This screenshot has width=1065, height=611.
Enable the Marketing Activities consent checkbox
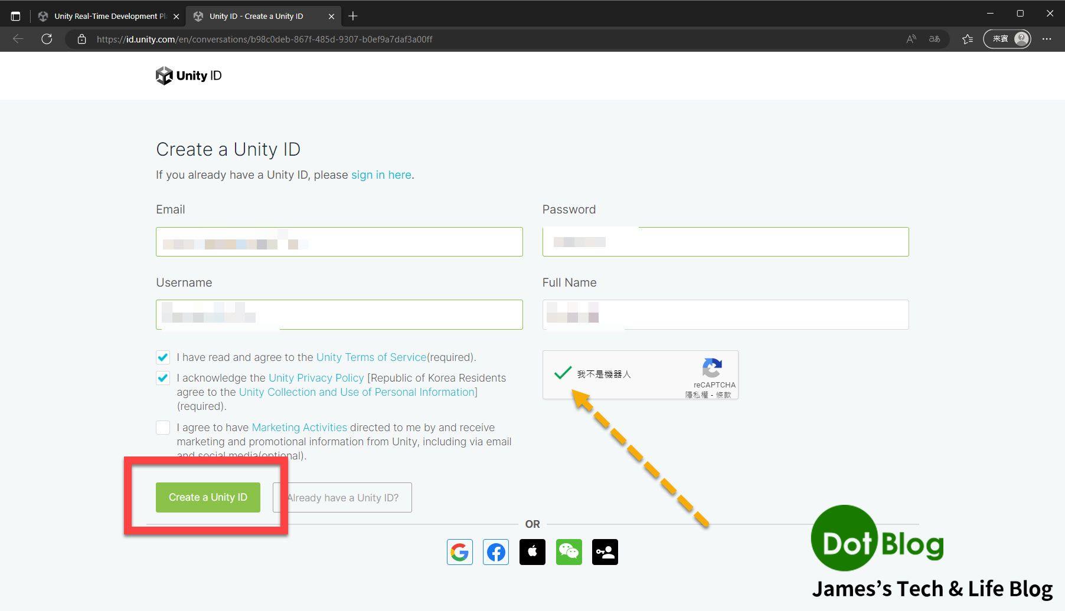pyautogui.click(x=162, y=428)
